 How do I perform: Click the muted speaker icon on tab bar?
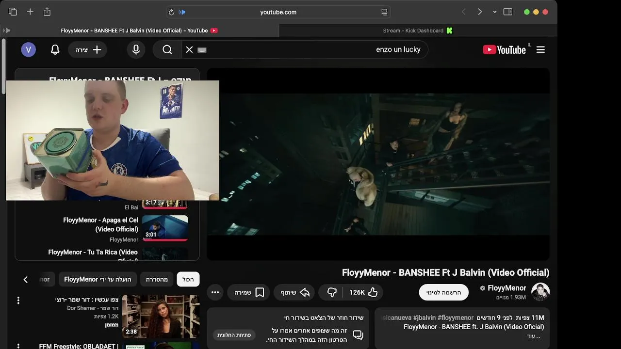tap(6, 31)
